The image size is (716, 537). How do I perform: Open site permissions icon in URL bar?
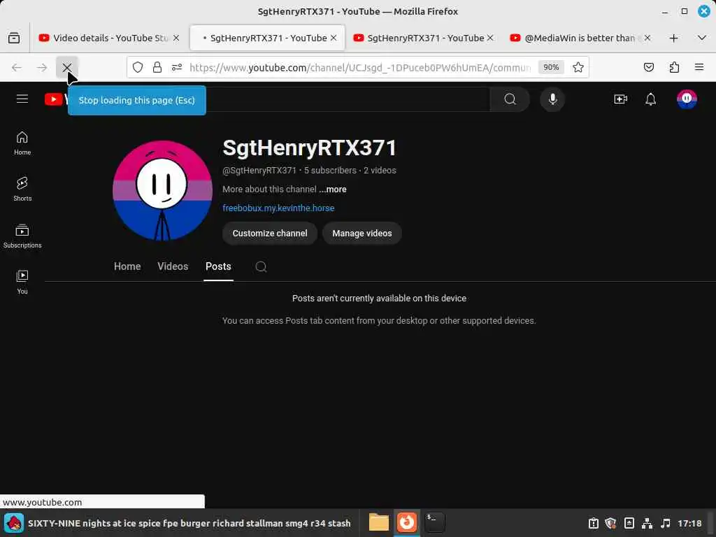tap(177, 68)
